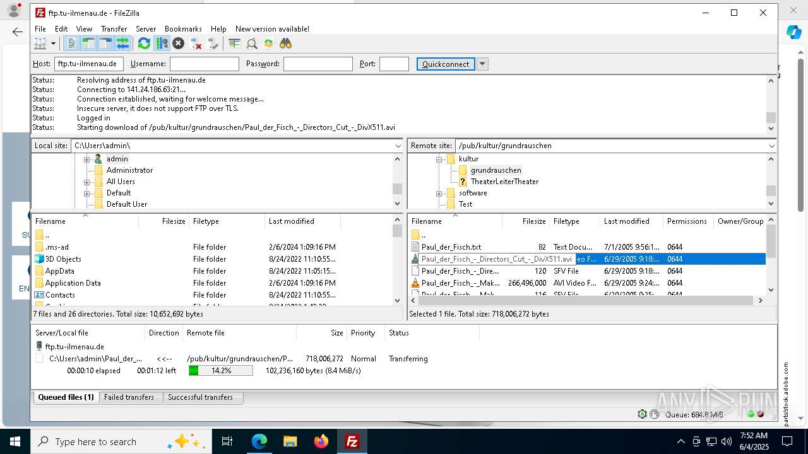The height and width of the screenshot is (454, 808).
Task: Toggle local directory tree display
Action: tap(88, 44)
